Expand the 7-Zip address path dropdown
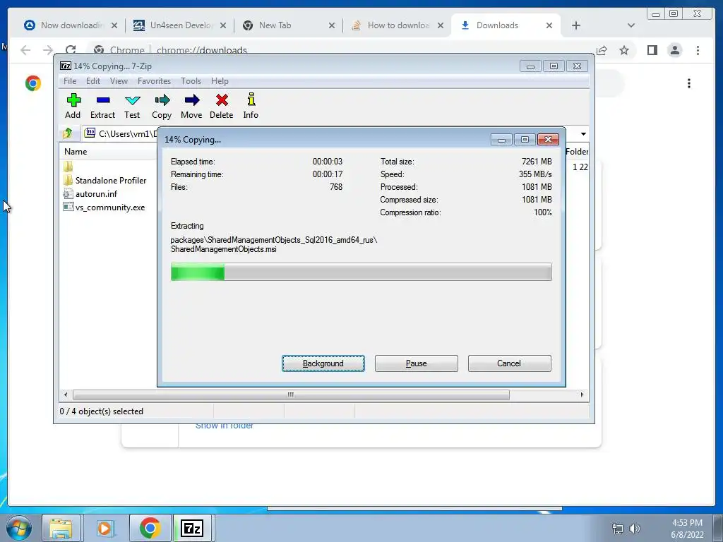Image resolution: width=723 pixels, height=542 pixels. point(583,133)
